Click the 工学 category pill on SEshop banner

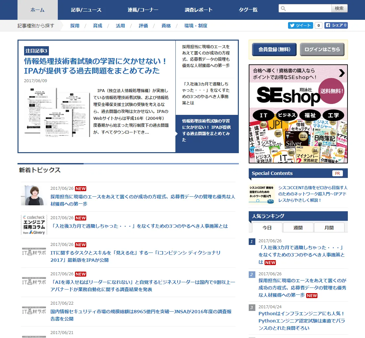(333, 115)
